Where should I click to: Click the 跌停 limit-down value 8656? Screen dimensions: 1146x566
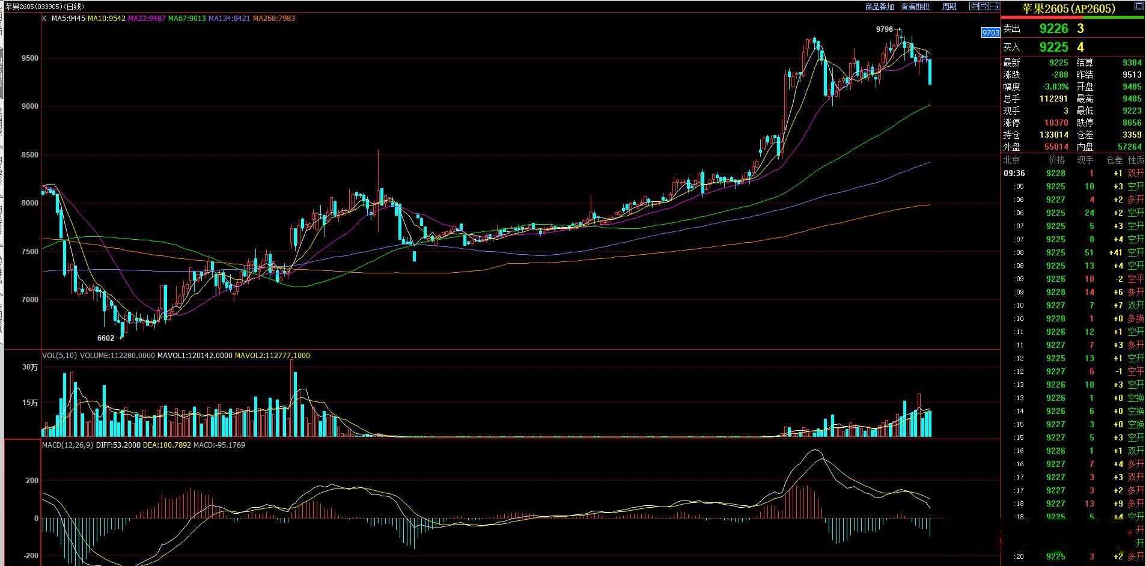click(x=1132, y=123)
